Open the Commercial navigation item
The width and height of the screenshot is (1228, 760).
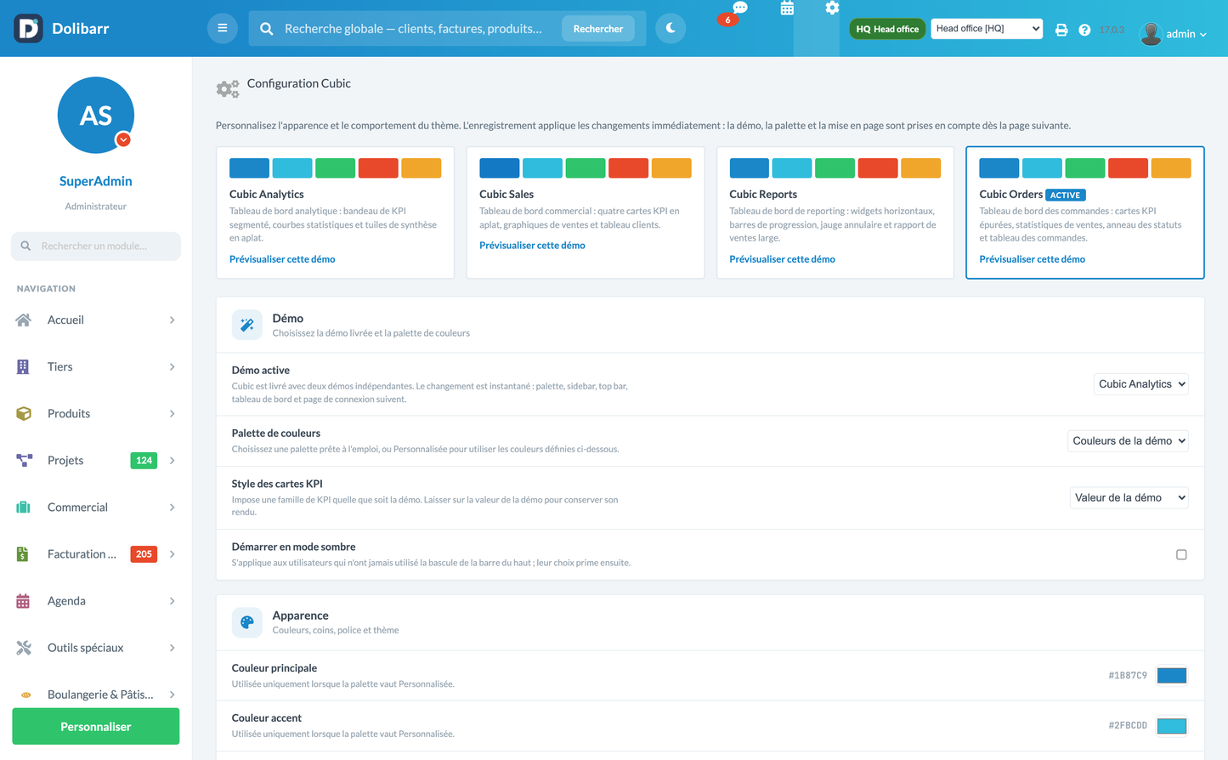click(96, 507)
